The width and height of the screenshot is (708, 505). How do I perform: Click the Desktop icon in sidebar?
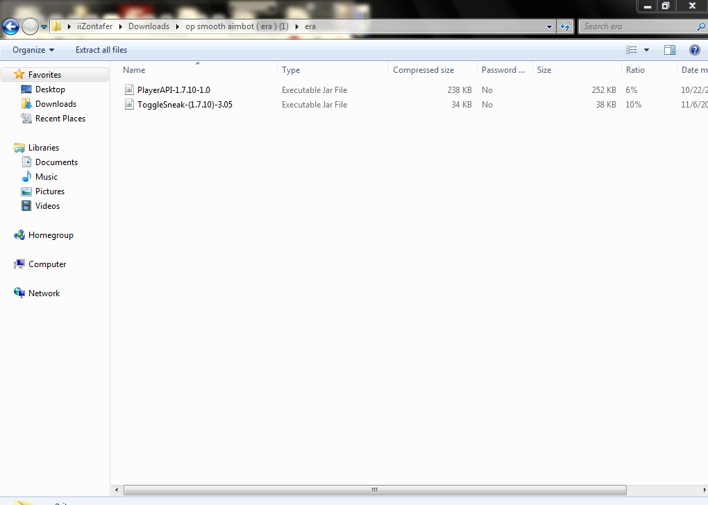pos(26,89)
